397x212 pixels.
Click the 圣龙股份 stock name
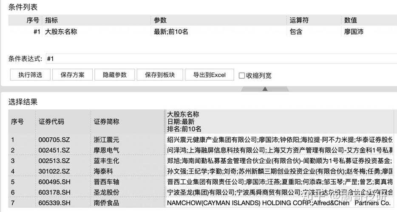[x=106, y=192]
